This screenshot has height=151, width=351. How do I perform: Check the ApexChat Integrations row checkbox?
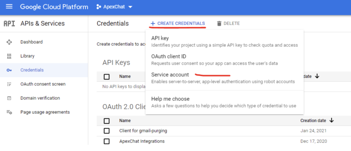(x=107, y=141)
